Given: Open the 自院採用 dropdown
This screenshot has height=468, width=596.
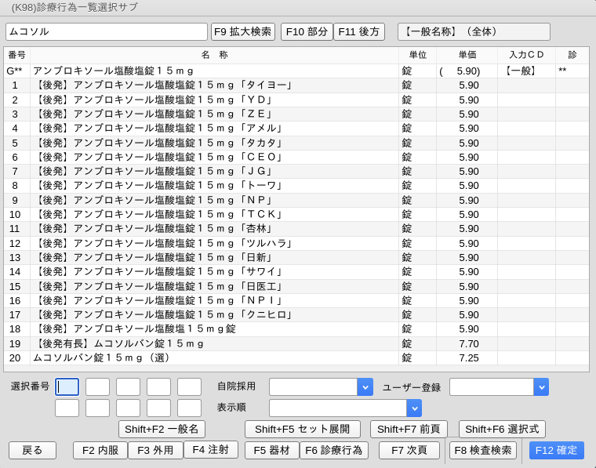Looking at the screenshot, I should (x=365, y=387).
